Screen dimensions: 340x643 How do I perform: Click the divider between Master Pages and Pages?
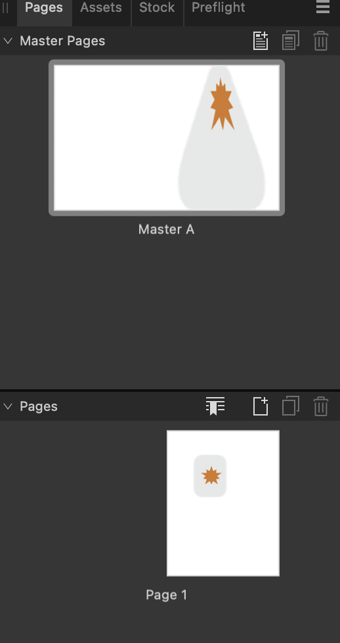[170, 390]
